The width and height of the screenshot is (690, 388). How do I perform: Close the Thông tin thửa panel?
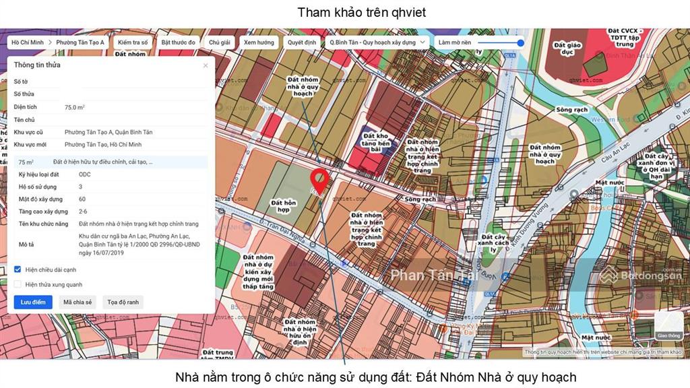[x=206, y=65]
